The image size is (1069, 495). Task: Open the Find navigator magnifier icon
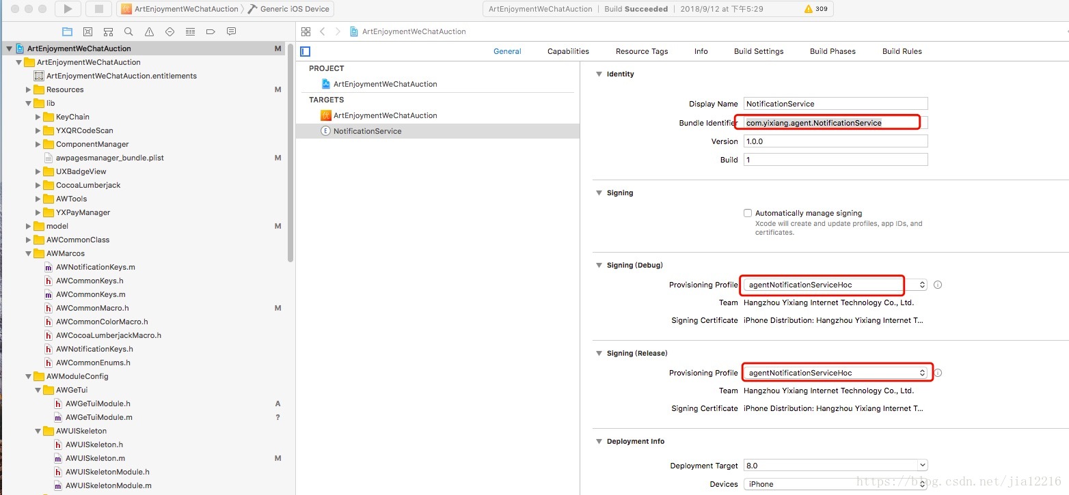click(x=128, y=31)
